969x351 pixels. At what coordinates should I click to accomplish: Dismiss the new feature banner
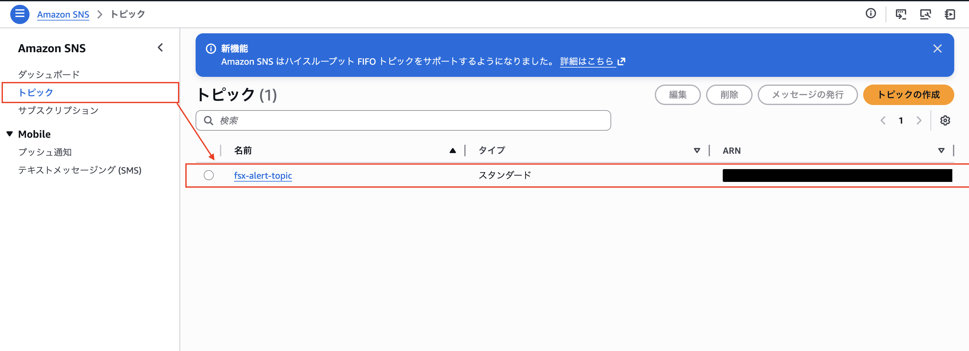tap(937, 48)
